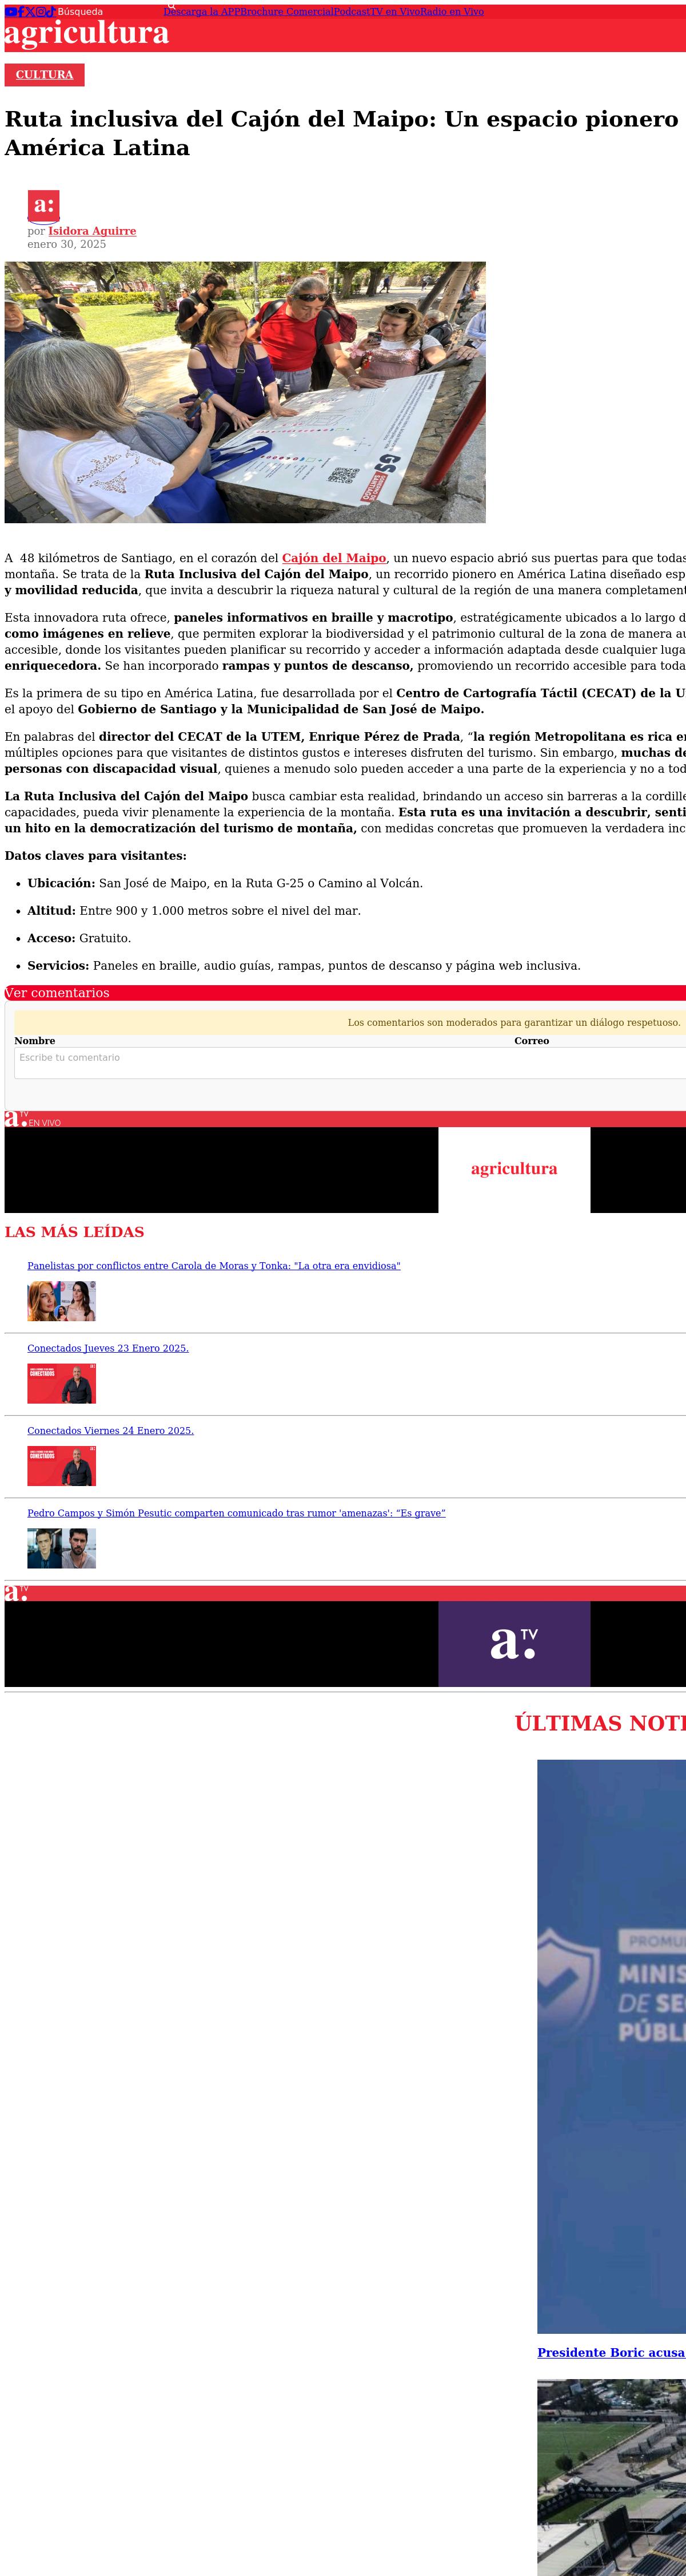Click the Datos claves para visitantes heading
This screenshot has width=686, height=2576.
tap(96, 856)
